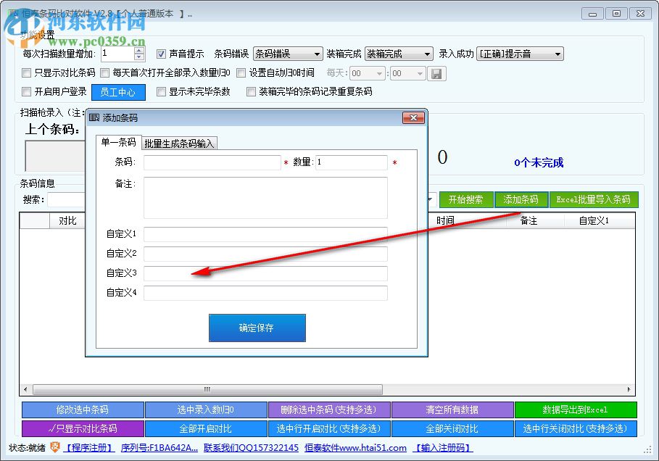659x461 pixels.
Task: Click the 程序注册 link in status bar
Action: click(88, 448)
